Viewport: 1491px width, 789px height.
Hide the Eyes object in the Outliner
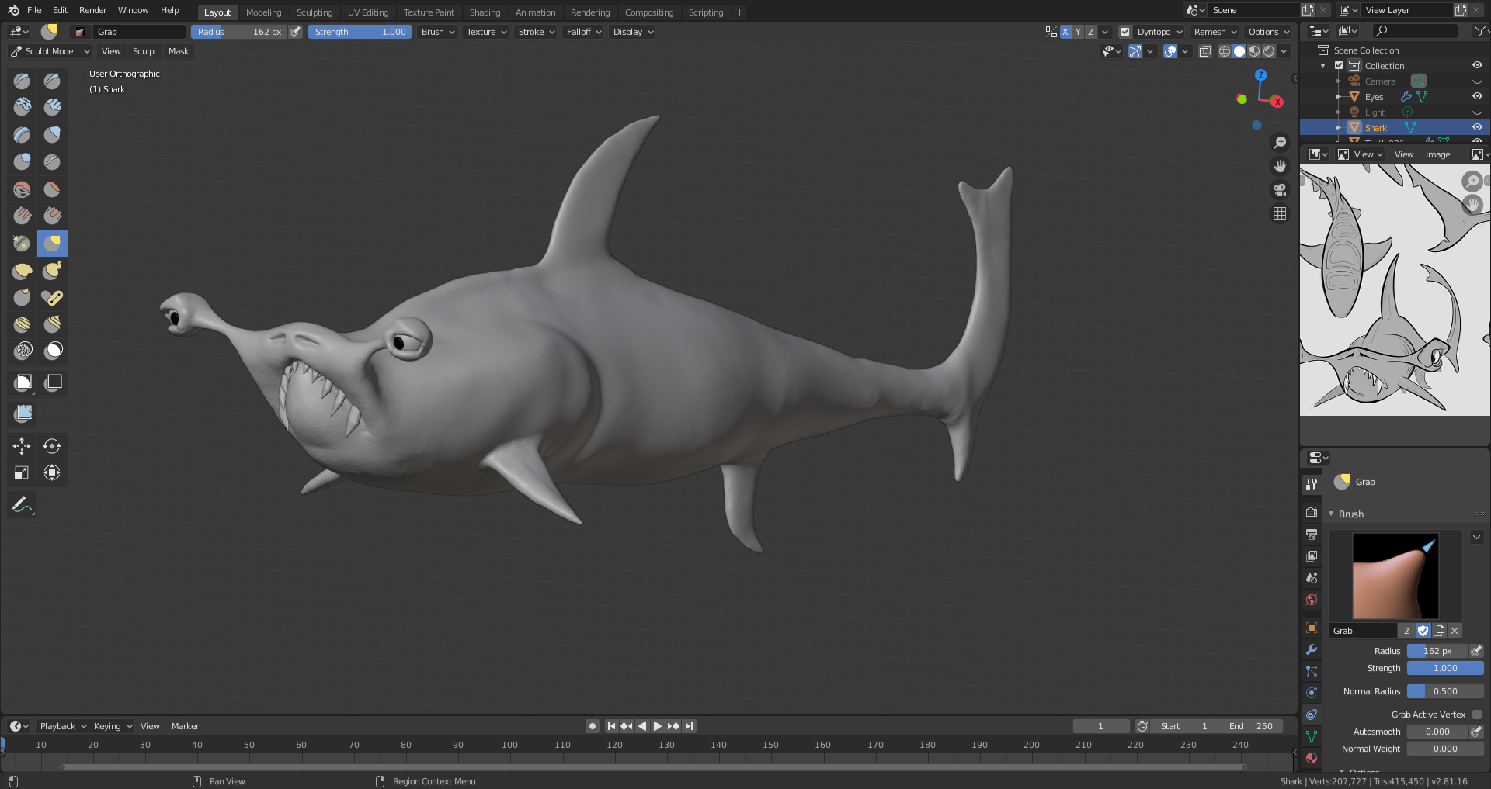[1476, 96]
